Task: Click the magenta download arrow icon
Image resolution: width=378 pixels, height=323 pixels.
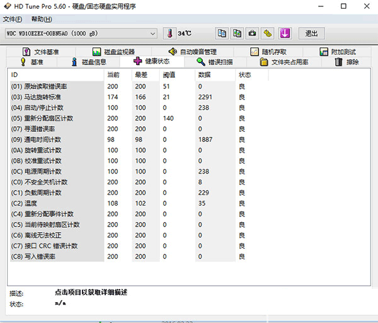Action: click(x=285, y=33)
